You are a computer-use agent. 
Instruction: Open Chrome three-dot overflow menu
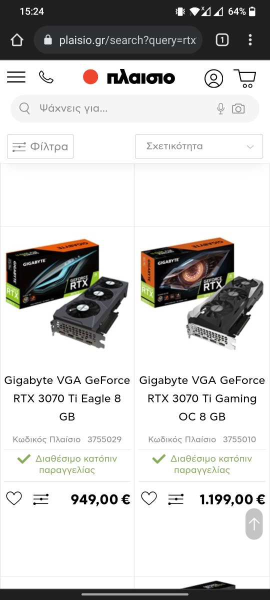click(250, 40)
